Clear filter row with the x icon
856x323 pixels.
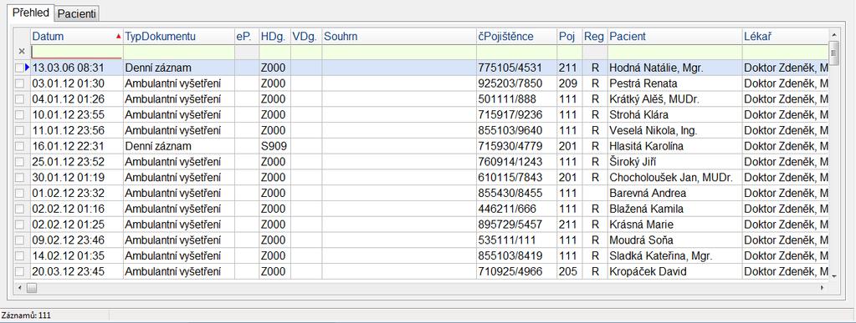point(22,51)
